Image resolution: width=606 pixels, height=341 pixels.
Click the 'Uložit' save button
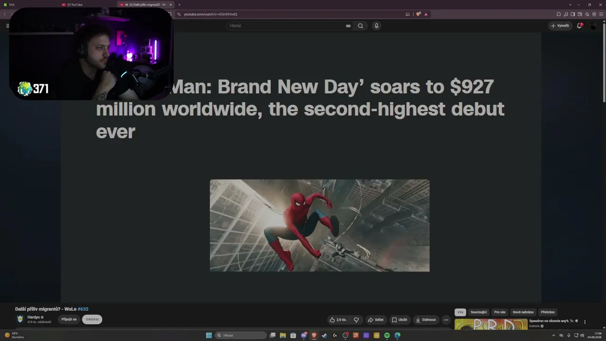coord(399,320)
